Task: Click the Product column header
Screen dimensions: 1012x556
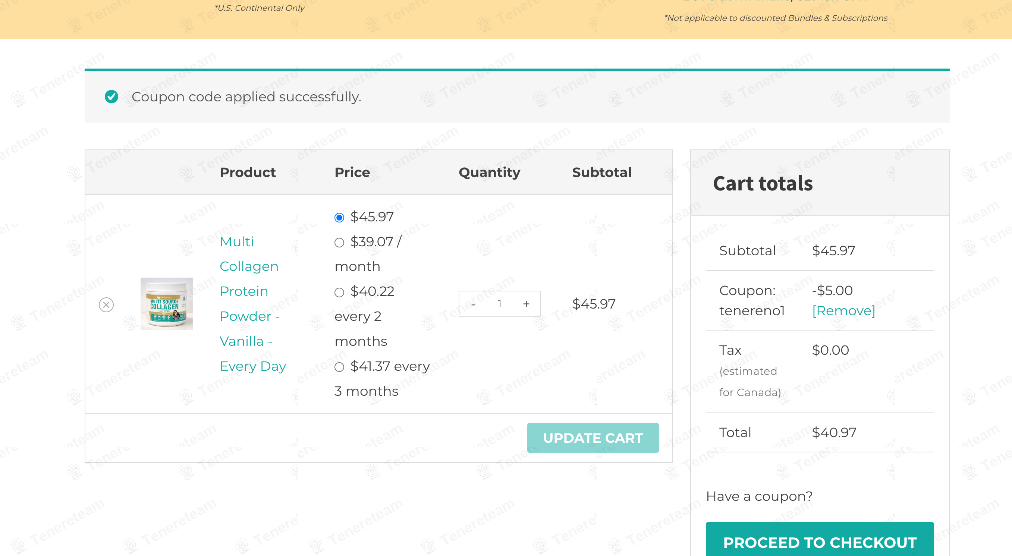Action: 248,173
